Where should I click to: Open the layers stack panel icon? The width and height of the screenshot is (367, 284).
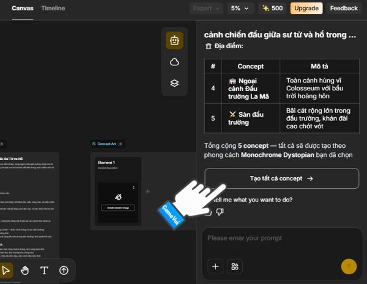(174, 83)
